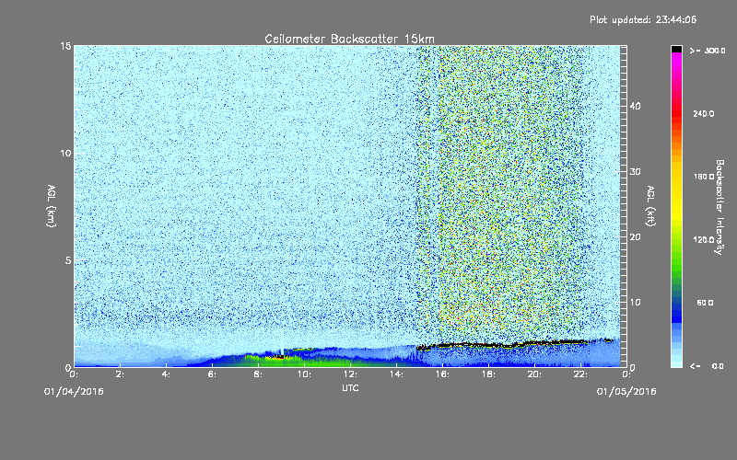Click the "30" kft tick label

tap(635, 172)
